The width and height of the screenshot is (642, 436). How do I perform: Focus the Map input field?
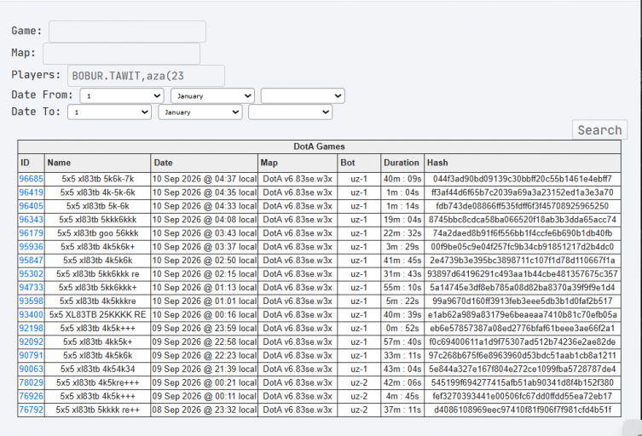pyautogui.click(x=121, y=54)
